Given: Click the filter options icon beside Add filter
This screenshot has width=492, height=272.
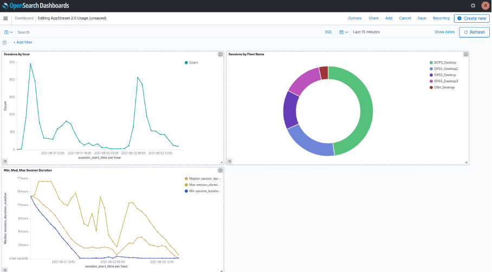Looking at the screenshot, I should click(x=5, y=42).
